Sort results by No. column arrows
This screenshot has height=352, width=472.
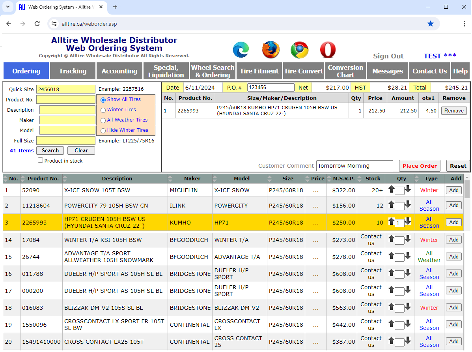pyautogui.click(x=6, y=179)
